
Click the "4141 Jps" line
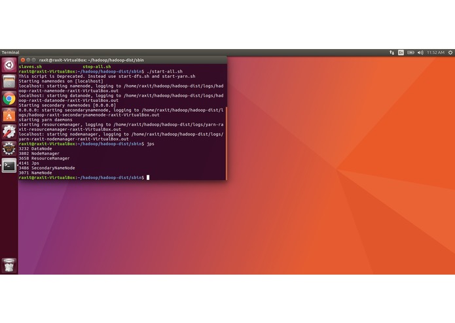click(29, 163)
